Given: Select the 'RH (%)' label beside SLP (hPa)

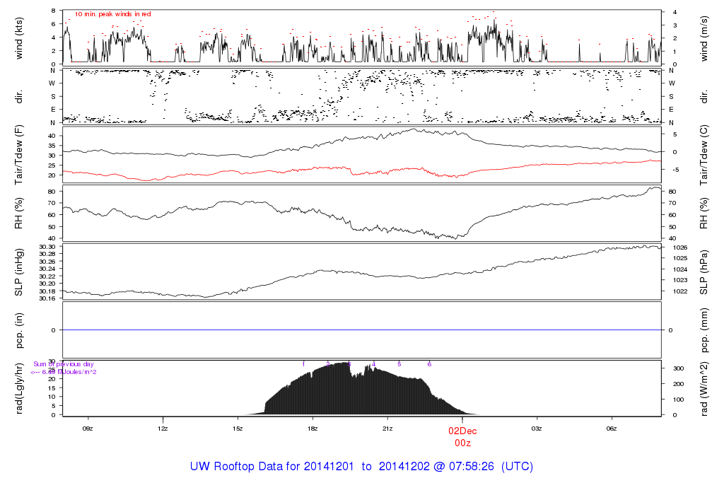Looking at the screenshot, I should 703,214.
